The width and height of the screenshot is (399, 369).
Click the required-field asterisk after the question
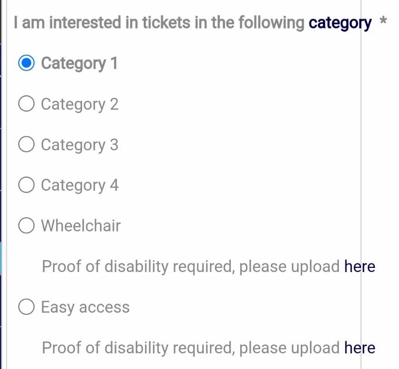click(383, 20)
